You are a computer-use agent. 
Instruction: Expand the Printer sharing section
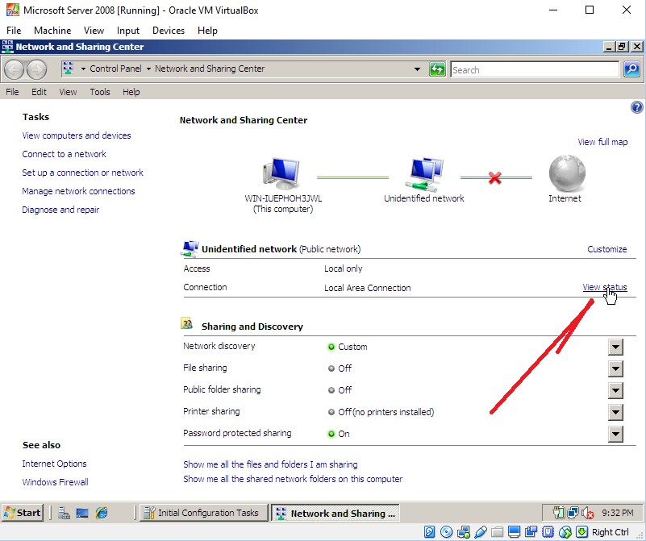coord(615,412)
